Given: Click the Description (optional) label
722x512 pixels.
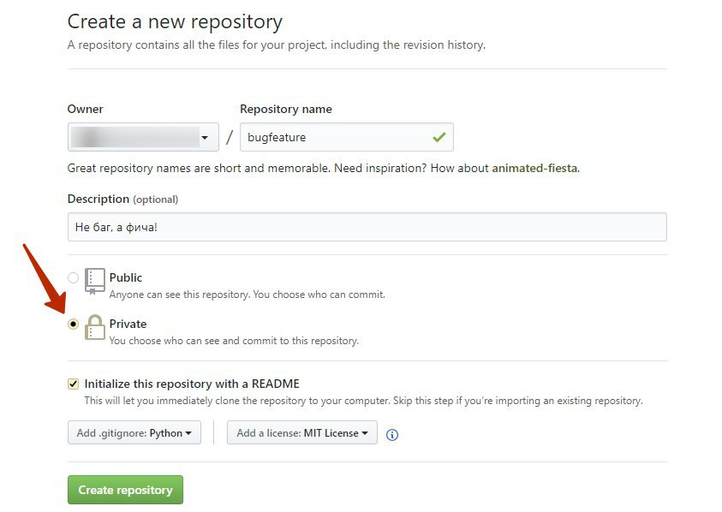Looking at the screenshot, I should point(122,199).
